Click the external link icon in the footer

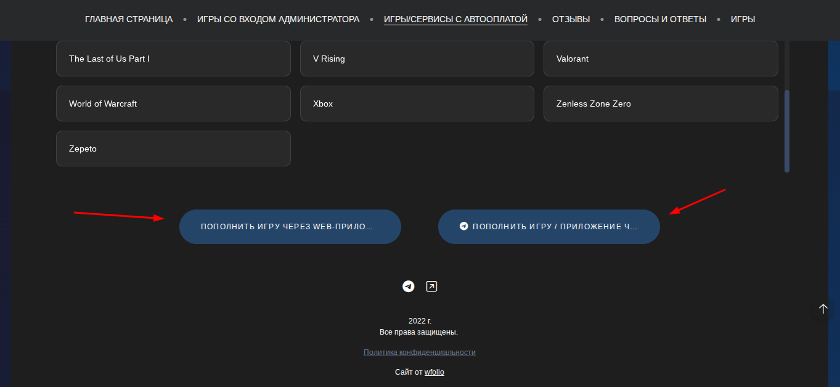pos(431,287)
